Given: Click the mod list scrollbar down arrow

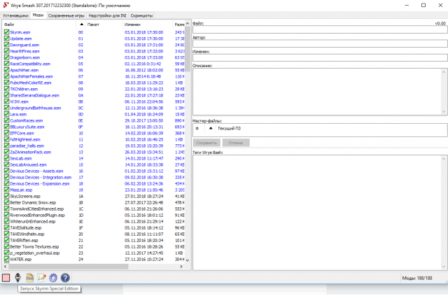Looking at the screenshot, I should pos(186,259).
